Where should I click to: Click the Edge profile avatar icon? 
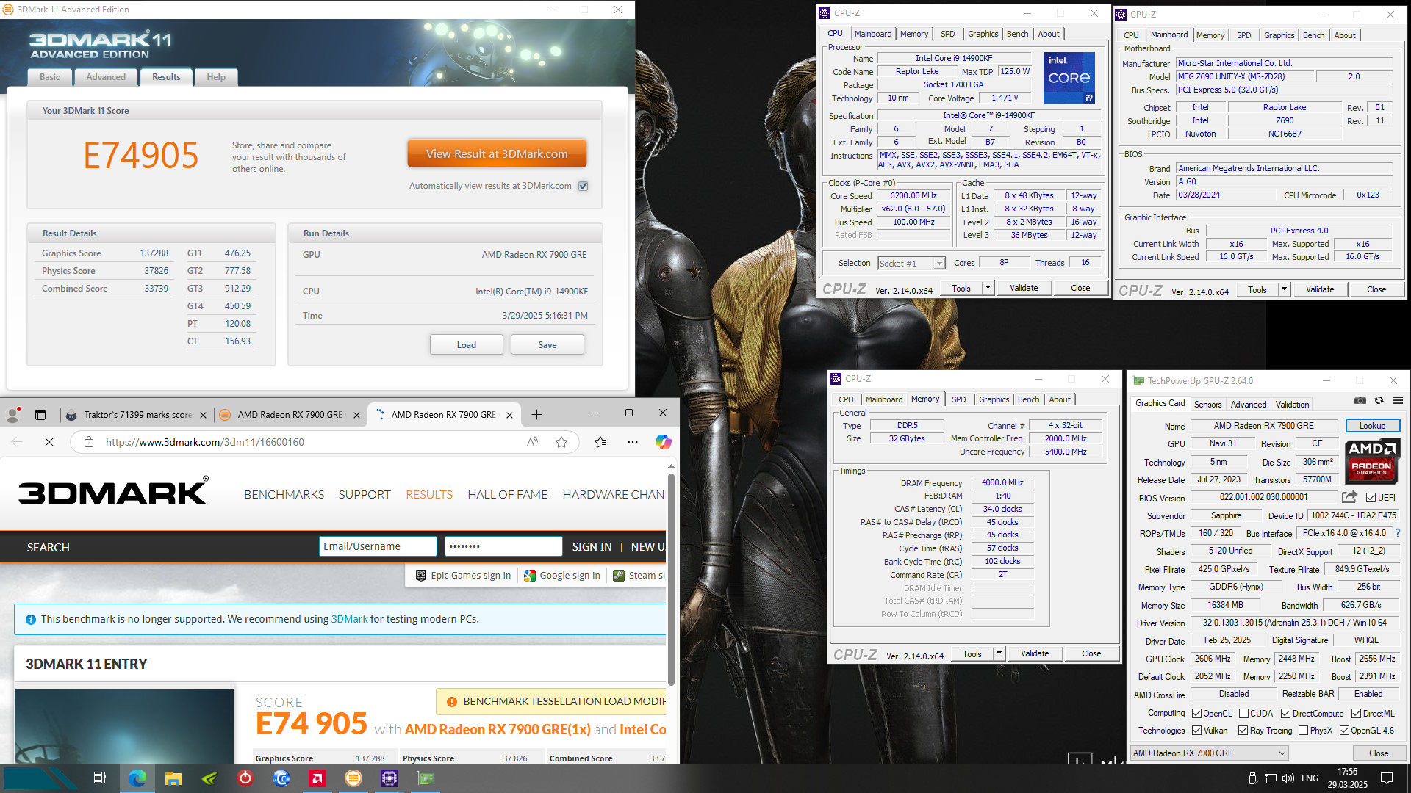pyautogui.click(x=13, y=415)
